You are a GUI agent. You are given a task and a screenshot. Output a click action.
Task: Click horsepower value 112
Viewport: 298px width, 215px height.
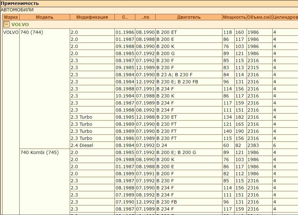[x=240, y=174]
